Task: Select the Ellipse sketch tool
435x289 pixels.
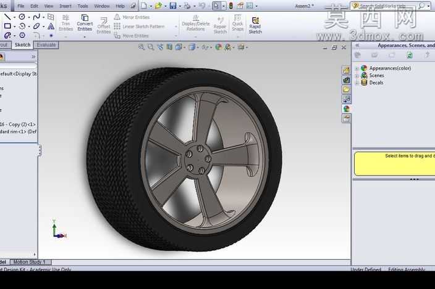Action: 36,26
